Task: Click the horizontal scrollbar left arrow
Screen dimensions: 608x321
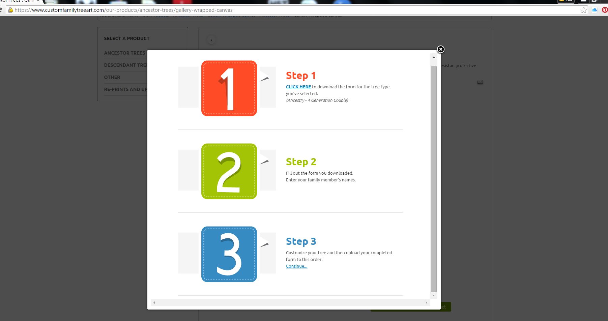Action: [x=154, y=302]
